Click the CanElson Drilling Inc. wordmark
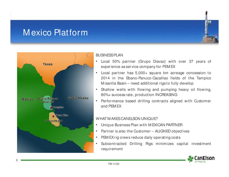This screenshot has height=177, width=229. tap(205, 159)
